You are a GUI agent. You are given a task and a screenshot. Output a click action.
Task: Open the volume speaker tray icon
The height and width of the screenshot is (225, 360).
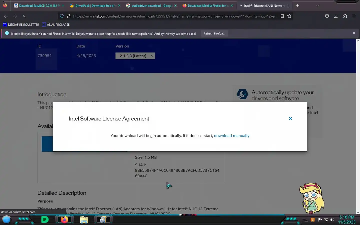(332, 220)
